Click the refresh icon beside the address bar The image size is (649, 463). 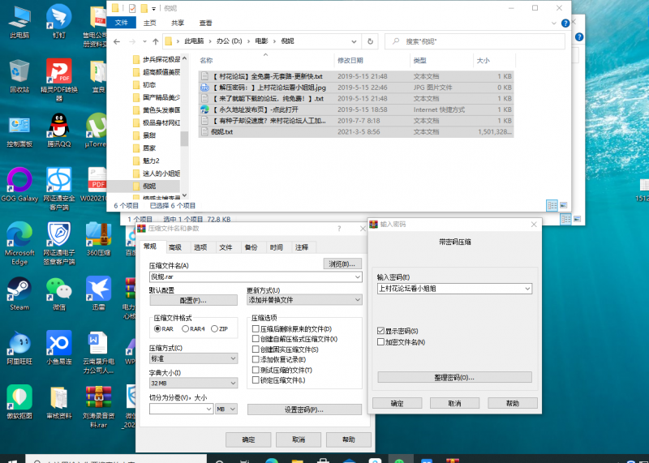[x=372, y=41]
